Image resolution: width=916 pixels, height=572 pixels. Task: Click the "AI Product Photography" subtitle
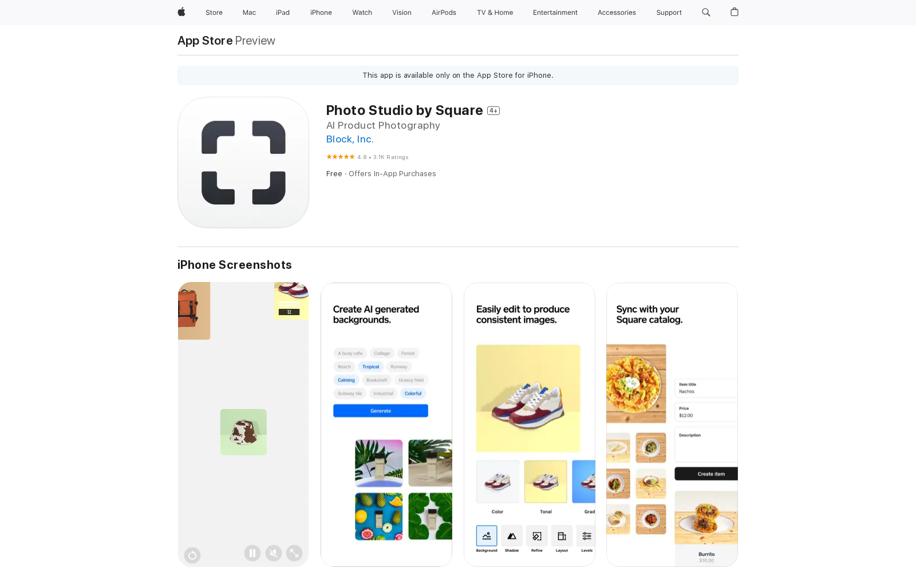tap(383, 126)
